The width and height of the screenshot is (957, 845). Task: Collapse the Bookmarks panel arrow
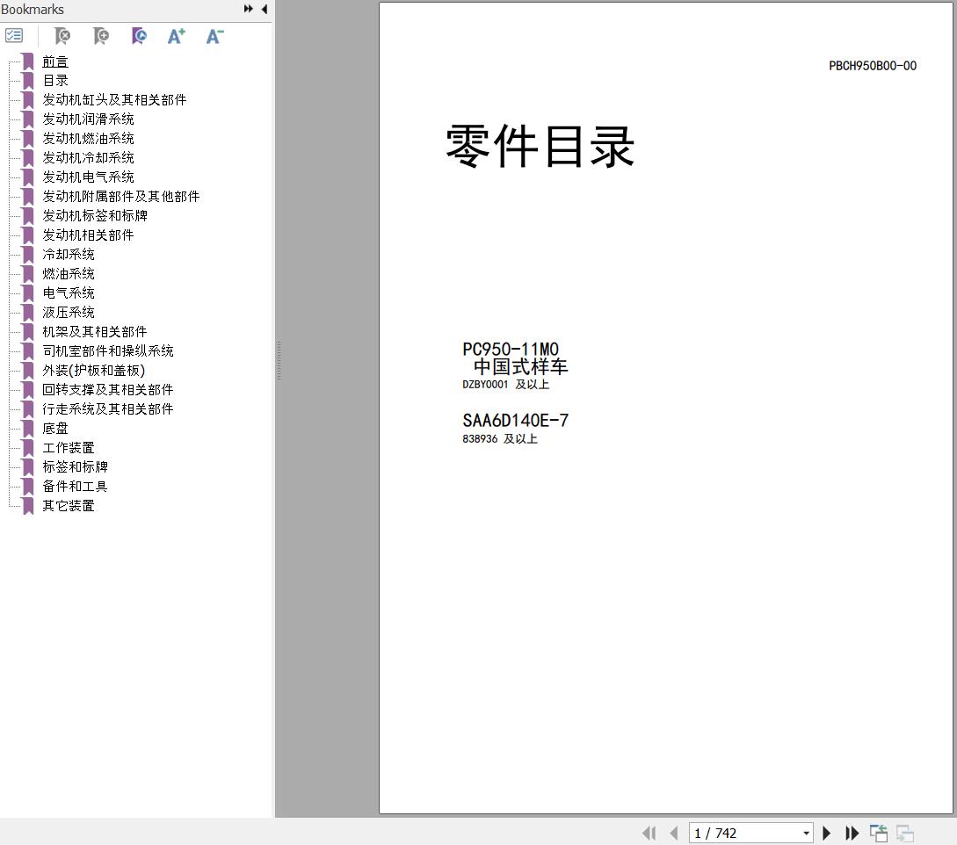point(265,9)
